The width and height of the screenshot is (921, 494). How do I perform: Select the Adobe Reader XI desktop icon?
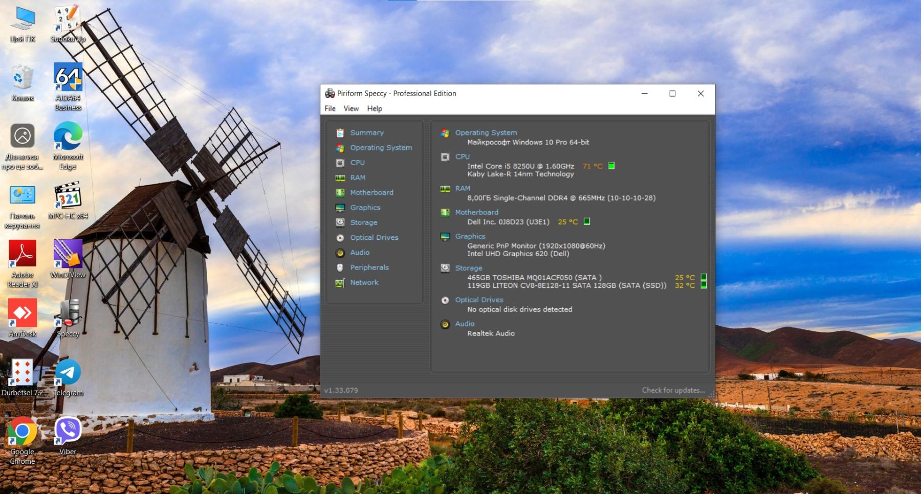[x=23, y=264]
